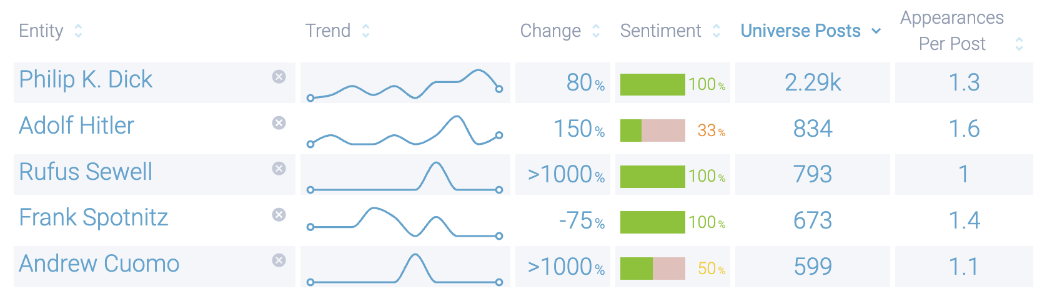
Task: Sort by Appearances Per Post
Action: click(1019, 44)
